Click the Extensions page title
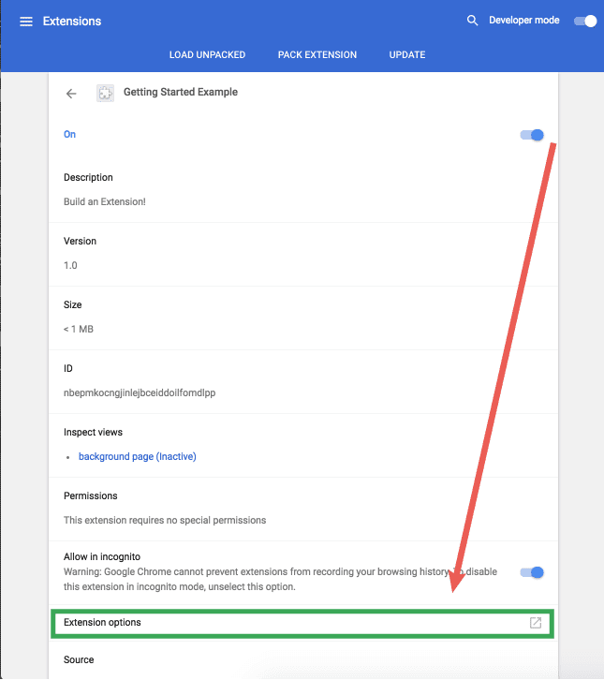Viewport: 604px width, 680px height. (x=72, y=21)
